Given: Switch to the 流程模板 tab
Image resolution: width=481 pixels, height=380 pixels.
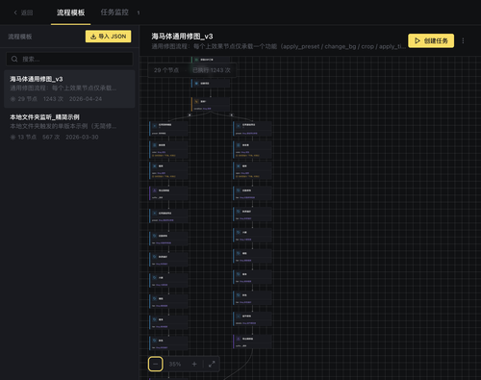Looking at the screenshot, I should tap(70, 13).
